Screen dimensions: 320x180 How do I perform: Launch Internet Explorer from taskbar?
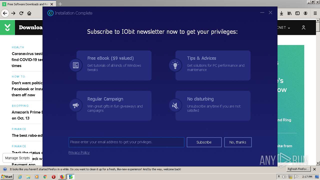point(20,177)
